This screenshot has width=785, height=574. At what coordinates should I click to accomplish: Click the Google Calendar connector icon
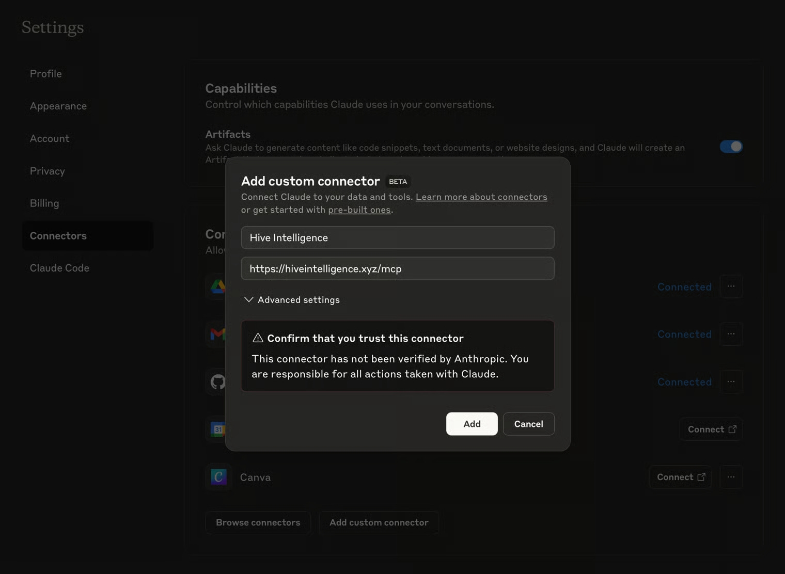217,429
